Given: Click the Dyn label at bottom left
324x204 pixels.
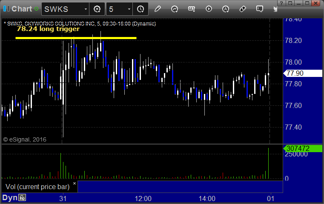Looking at the screenshot, I should click(x=10, y=198).
